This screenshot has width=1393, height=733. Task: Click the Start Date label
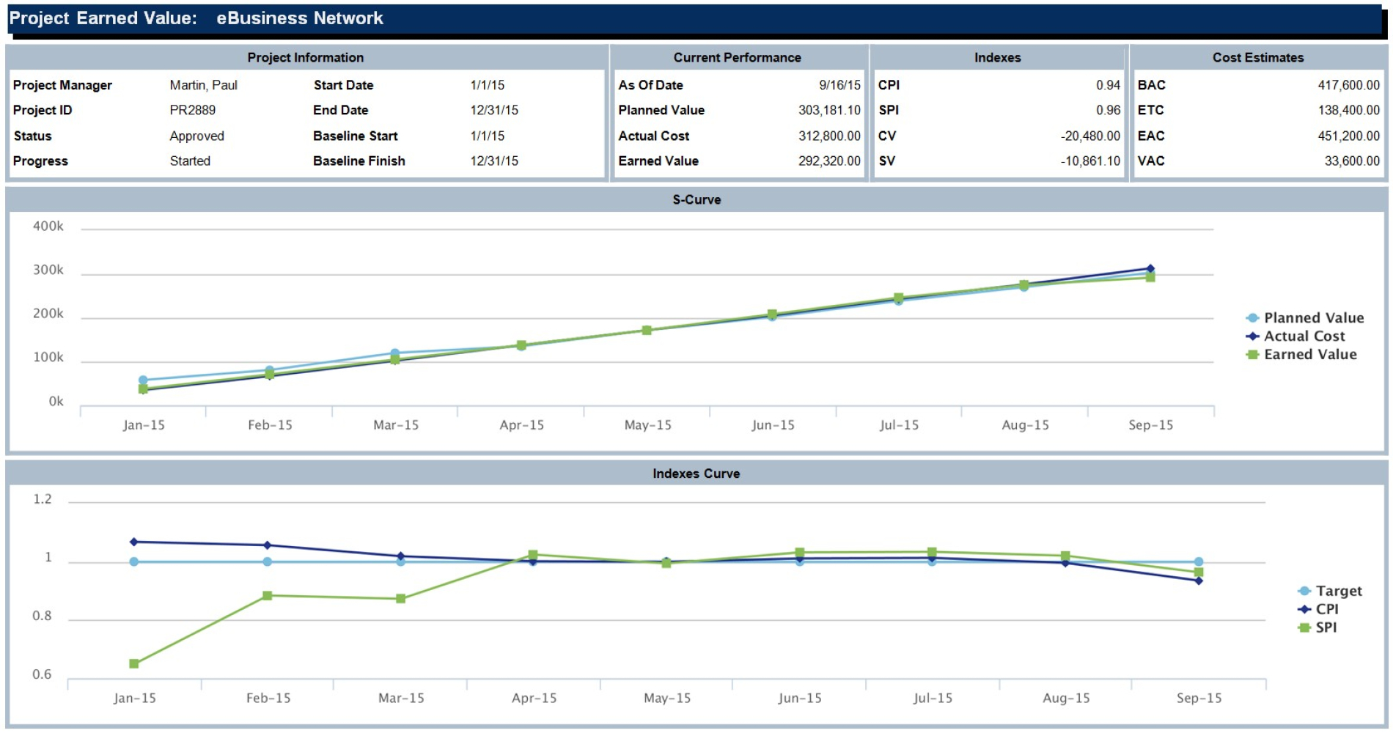click(x=344, y=85)
